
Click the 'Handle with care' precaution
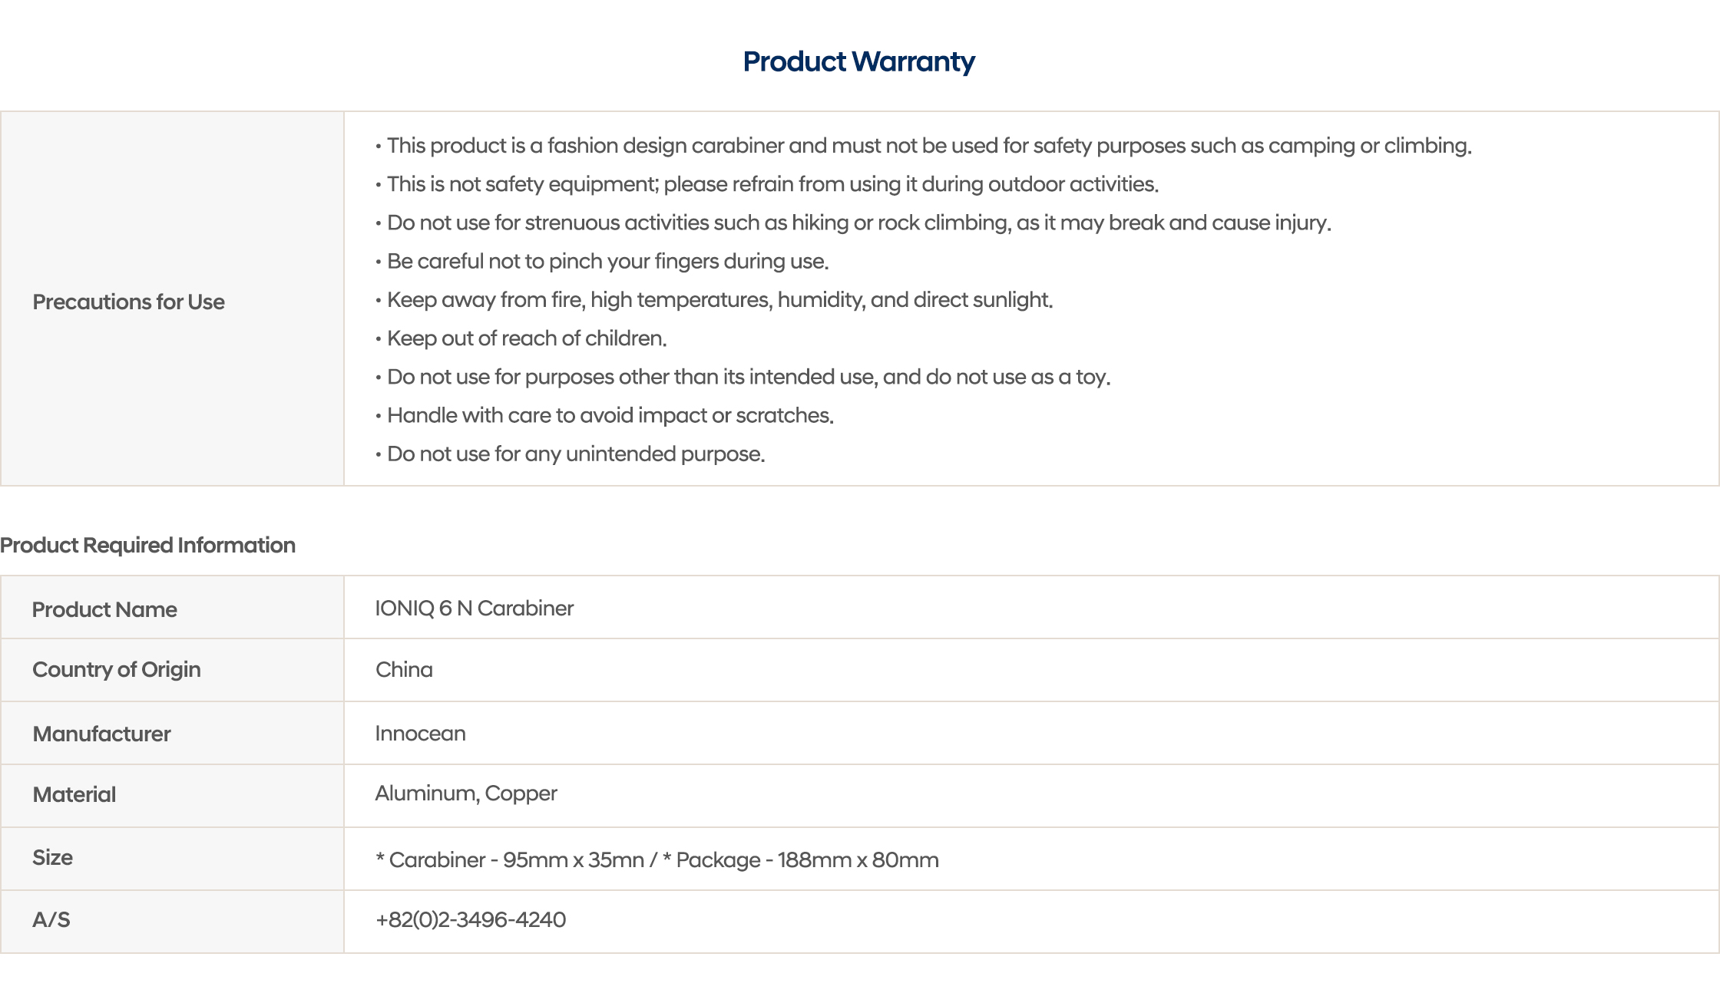coord(610,415)
